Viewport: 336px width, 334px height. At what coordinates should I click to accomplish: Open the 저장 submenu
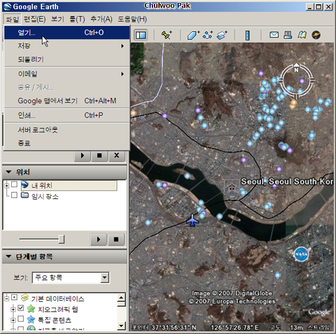tap(67, 46)
